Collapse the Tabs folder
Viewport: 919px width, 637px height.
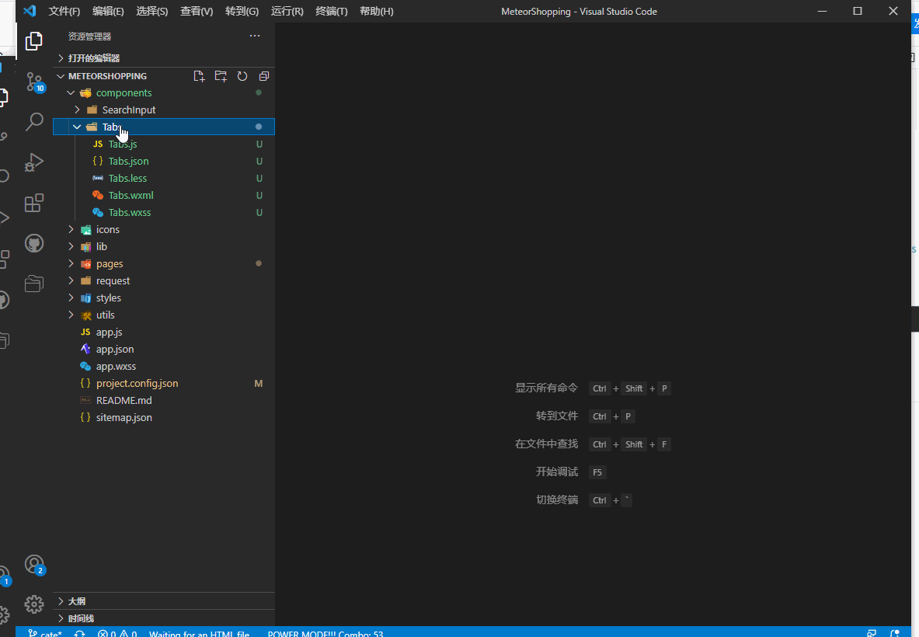pyautogui.click(x=163, y=127)
